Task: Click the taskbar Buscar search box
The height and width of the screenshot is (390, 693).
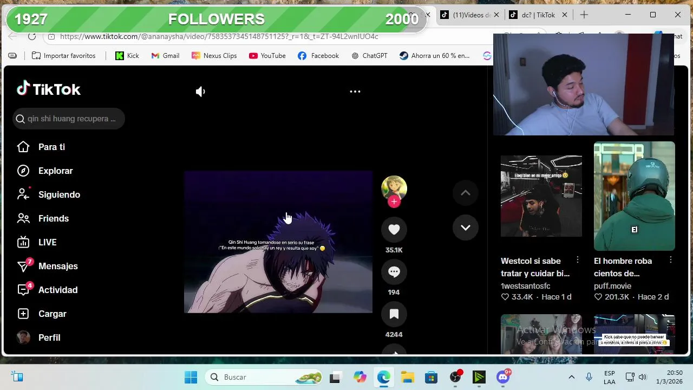Action: point(264,377)
